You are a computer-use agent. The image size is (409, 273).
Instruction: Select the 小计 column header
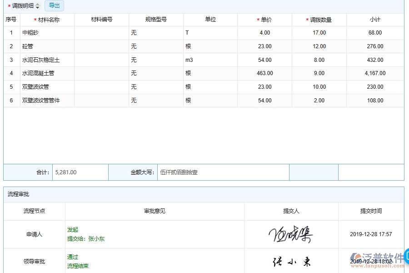coord(374,20)
